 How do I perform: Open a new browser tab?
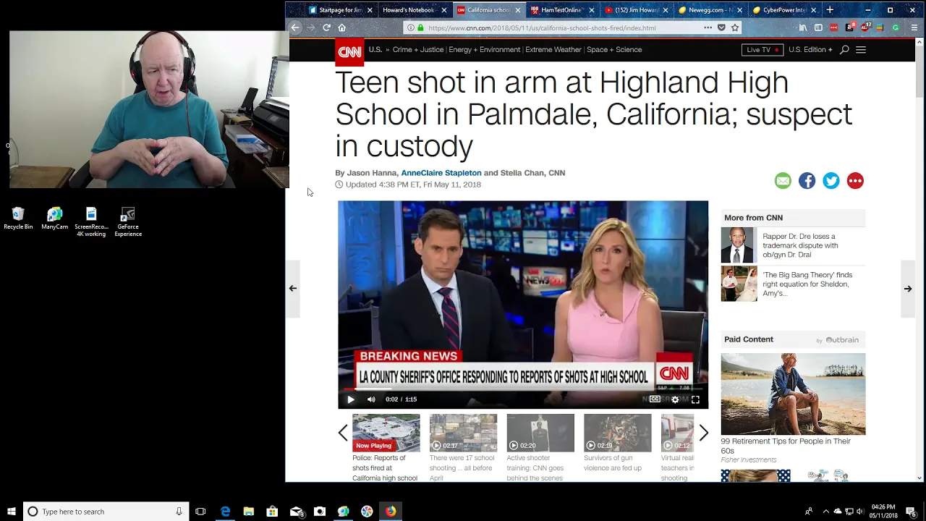click(x=830, y=10)
